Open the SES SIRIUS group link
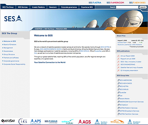 tap(124, 89)
